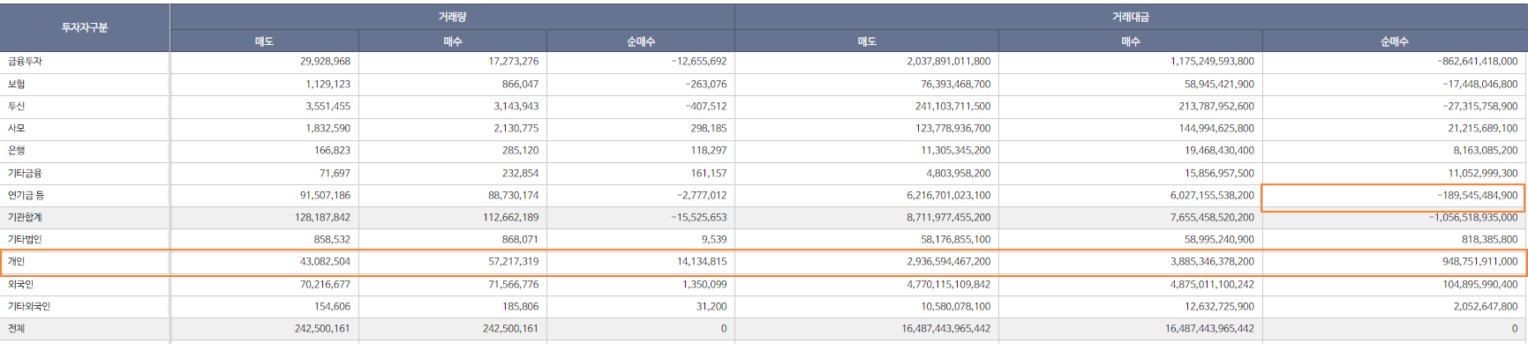Viewport: 1528px width, 344px height.
Task: Click the 순매수 header under 거래대금
Action: pos(1395,41)
